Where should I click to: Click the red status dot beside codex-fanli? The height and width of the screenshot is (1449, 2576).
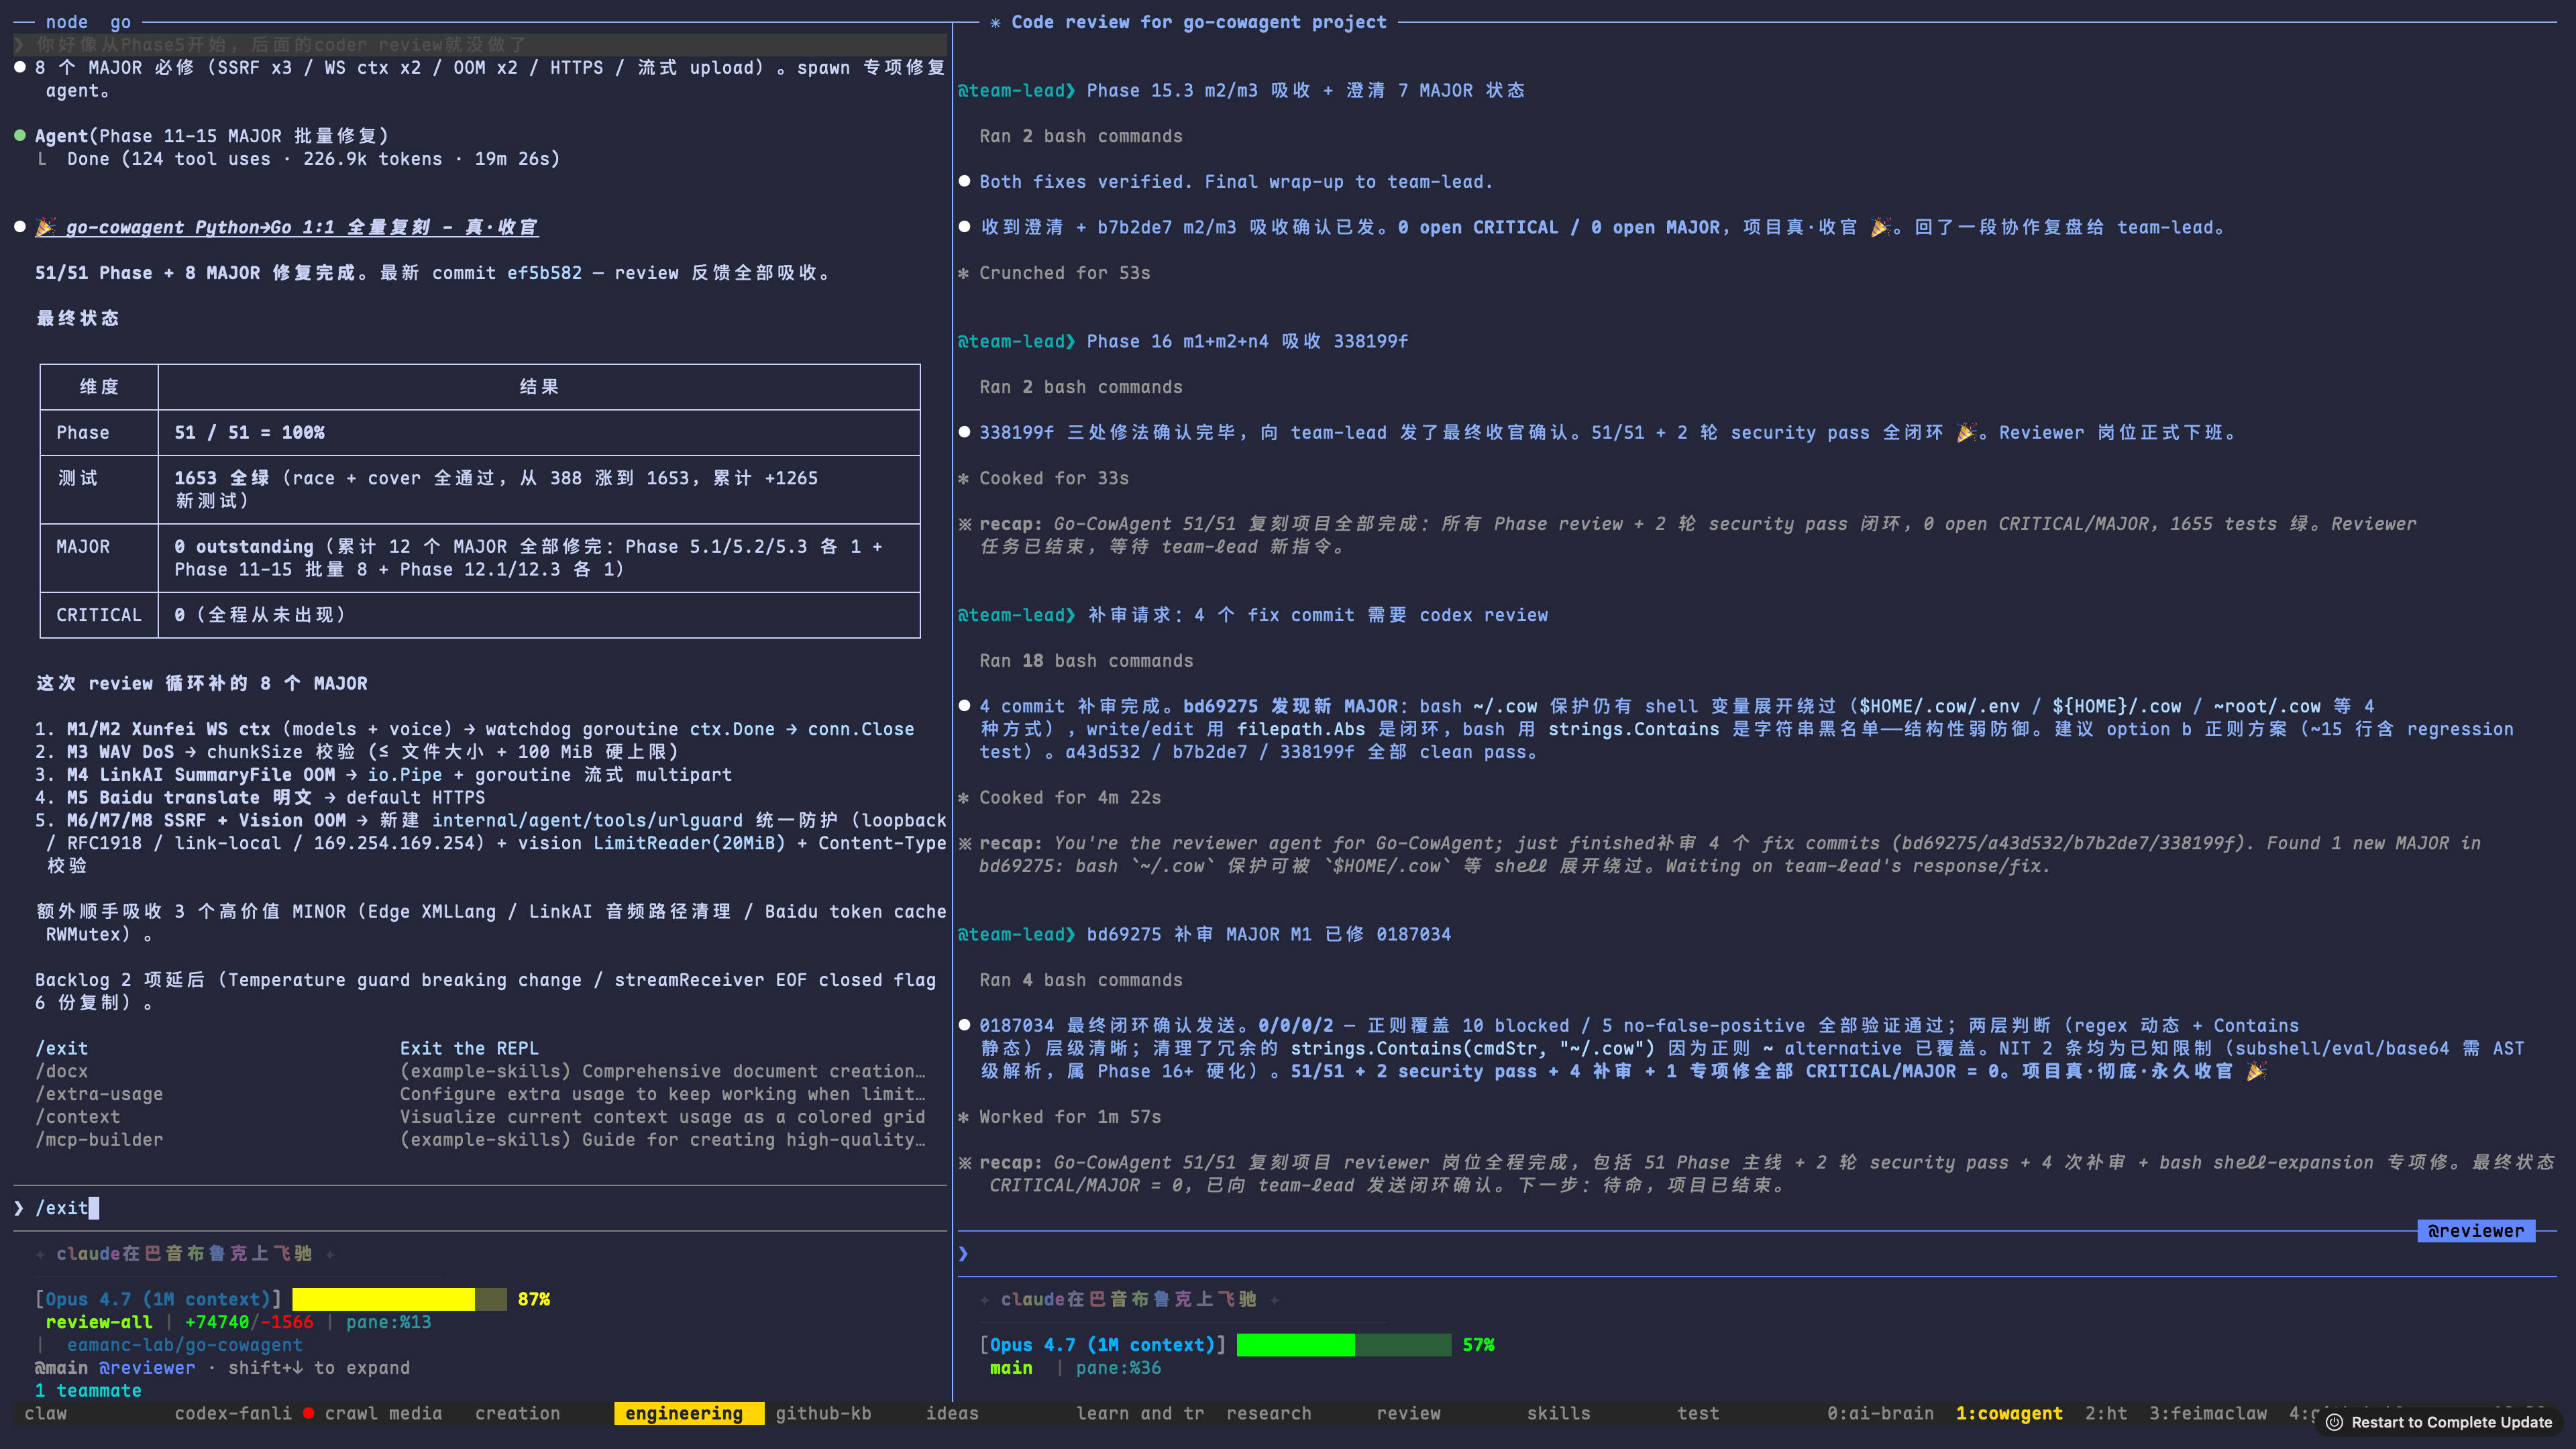point(309,1413)
